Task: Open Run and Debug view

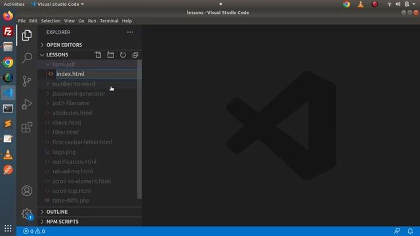Action: (x=27, y=104)
